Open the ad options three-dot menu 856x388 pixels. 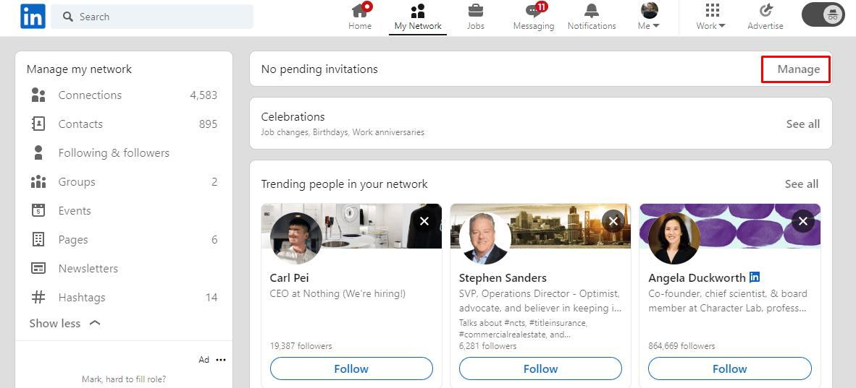221,360
